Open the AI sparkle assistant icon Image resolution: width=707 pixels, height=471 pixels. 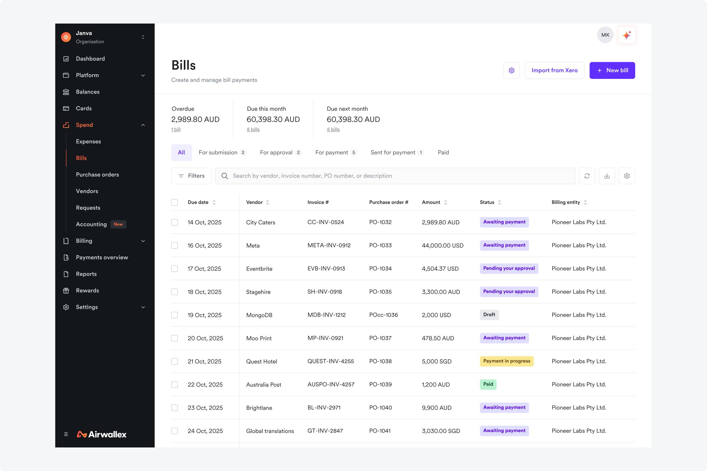coord(627,35)
